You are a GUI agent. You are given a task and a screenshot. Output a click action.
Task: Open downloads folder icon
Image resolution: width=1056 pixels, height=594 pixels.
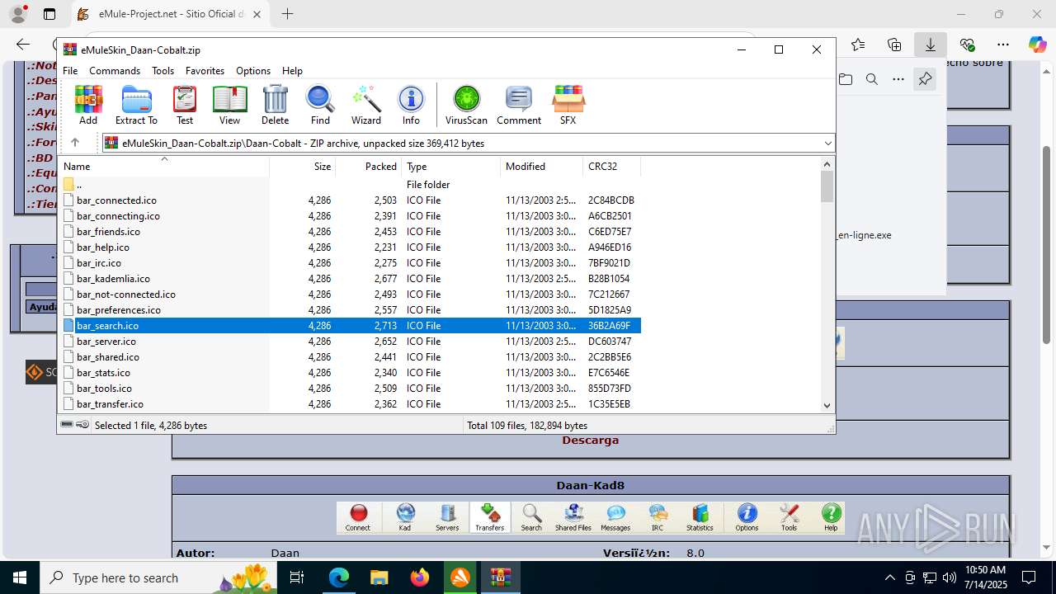pyautogui.click(x=846, y=79)
